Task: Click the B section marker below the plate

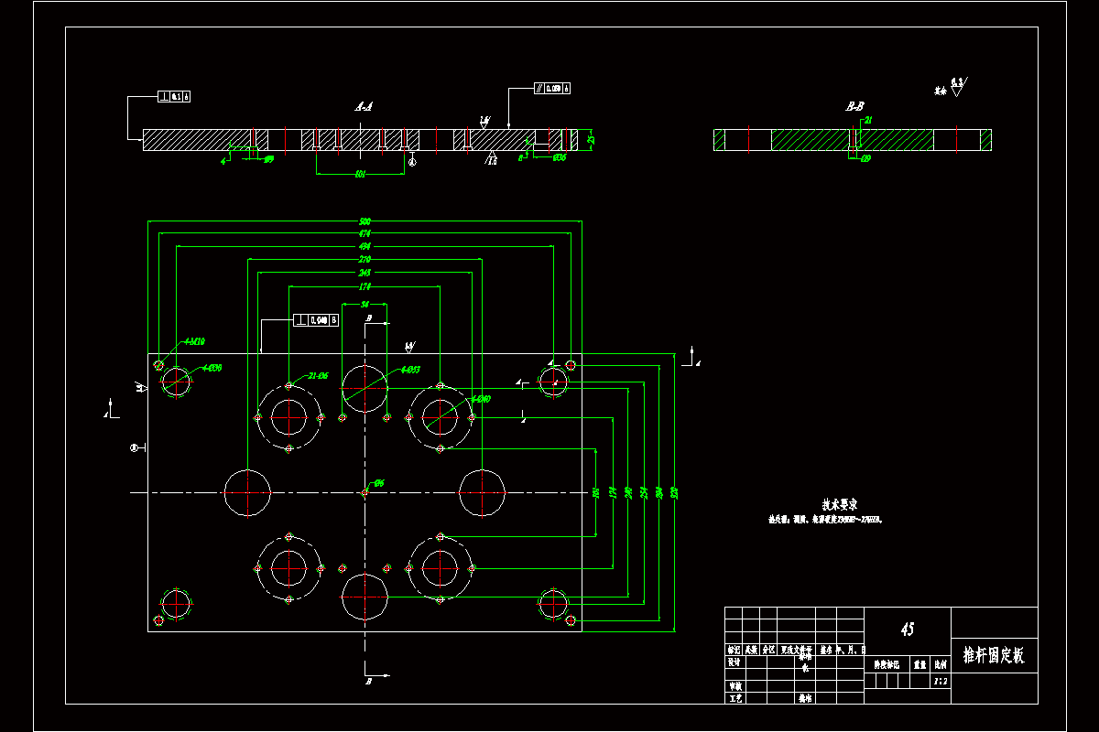Action: pos(368,682)
